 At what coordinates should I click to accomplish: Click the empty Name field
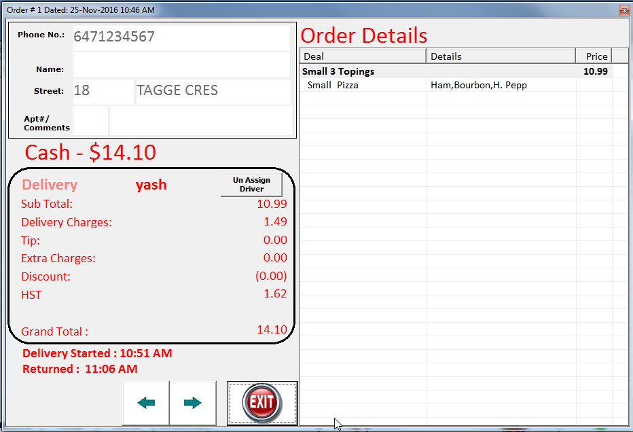pyautogui.click(x=181, y=65)
